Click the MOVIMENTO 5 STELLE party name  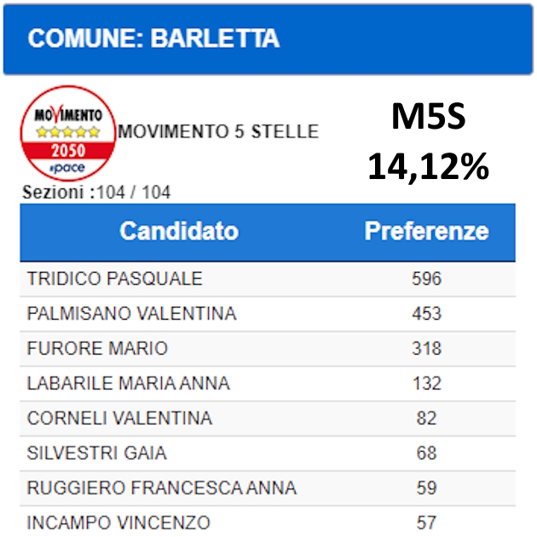click(218, 131)
